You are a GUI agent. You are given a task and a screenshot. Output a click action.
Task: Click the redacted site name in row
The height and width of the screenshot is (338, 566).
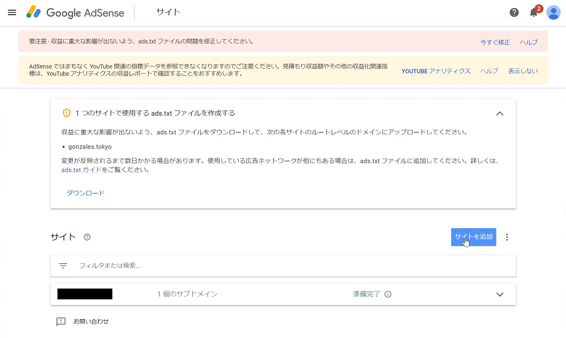coord(85,294)
